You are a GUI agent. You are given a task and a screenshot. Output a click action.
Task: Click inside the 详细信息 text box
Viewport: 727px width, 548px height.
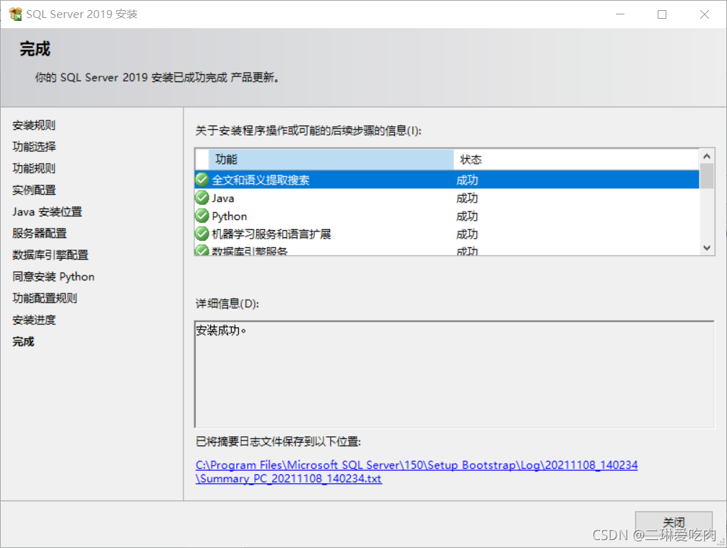pos(454,374)
